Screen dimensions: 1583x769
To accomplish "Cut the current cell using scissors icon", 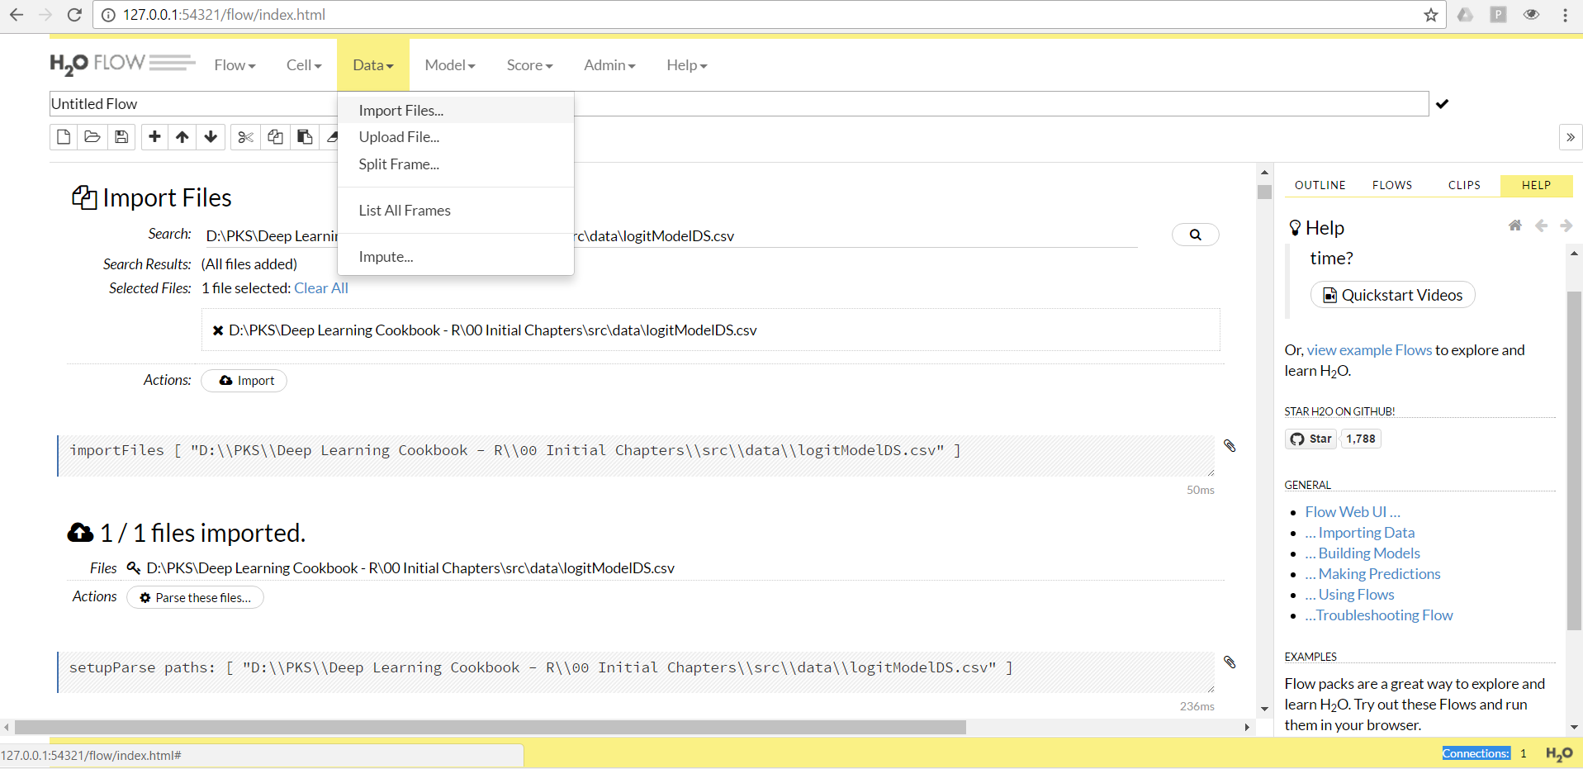I will pos(245,137).
